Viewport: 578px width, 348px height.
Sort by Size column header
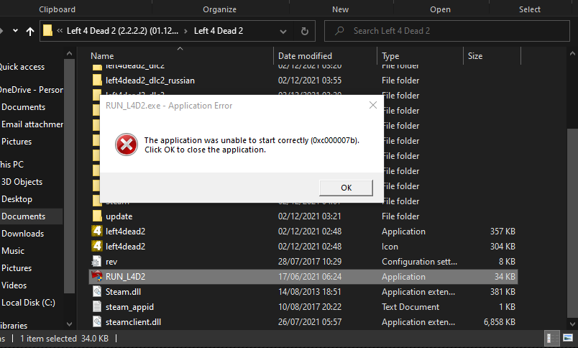click(475, 56)
